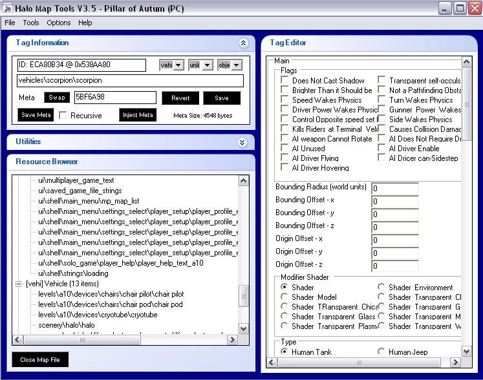Select ui\saved_game_file_strings tree item
Image resolution: width=483 pixels, height=380 pixels.
click(x=80, y=191)
